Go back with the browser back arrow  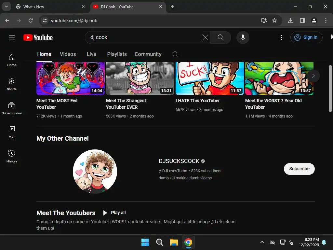[7, 21]
